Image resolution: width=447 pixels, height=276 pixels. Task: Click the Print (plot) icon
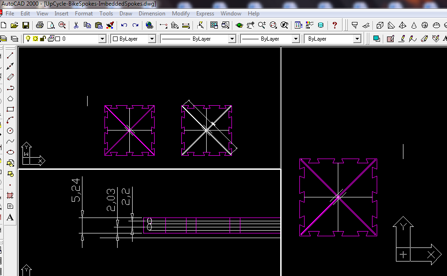[40, 25]
